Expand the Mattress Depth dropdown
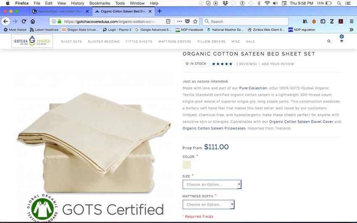 pyautogui.click(x=209, y=205)
